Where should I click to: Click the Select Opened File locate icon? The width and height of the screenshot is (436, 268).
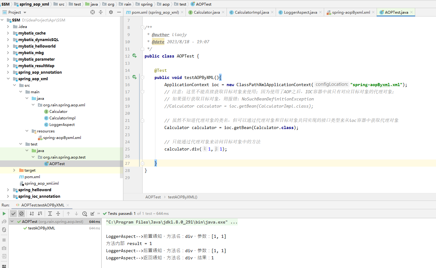(93, 12)
